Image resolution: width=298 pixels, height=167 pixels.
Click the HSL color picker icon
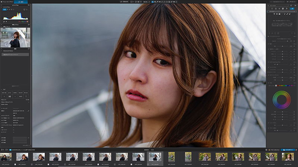point(294,86)
